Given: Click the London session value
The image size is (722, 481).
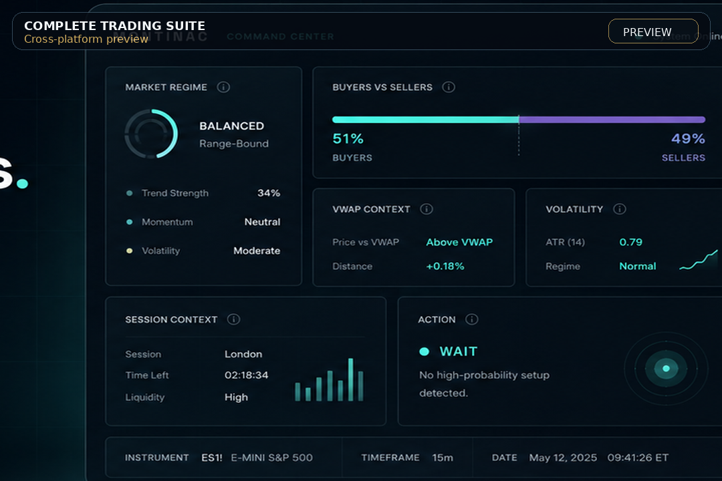Looking at the screenshot, I should 243,354.
